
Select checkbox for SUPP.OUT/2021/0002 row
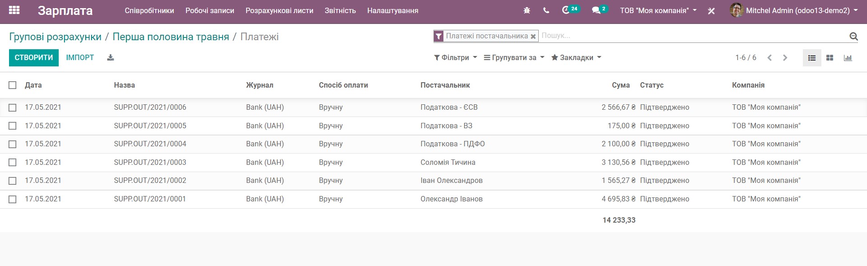pyautogui.click(x=13, y=181)
